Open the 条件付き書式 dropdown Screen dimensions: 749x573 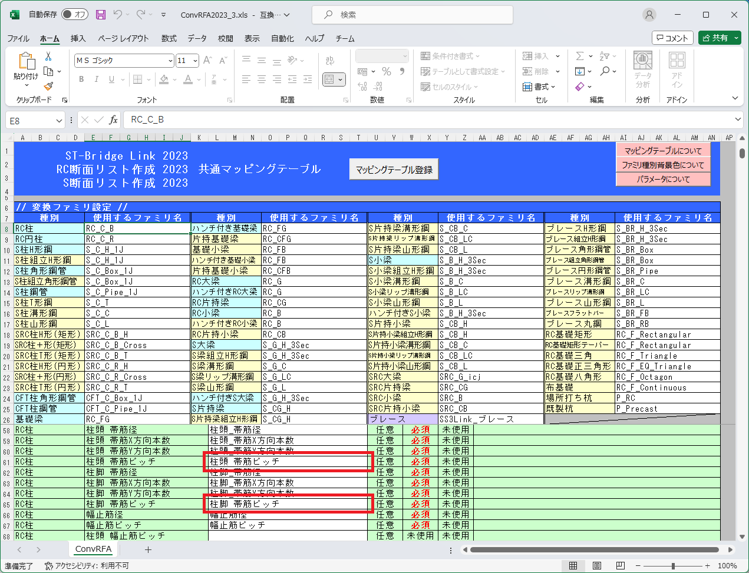[450, 56]
